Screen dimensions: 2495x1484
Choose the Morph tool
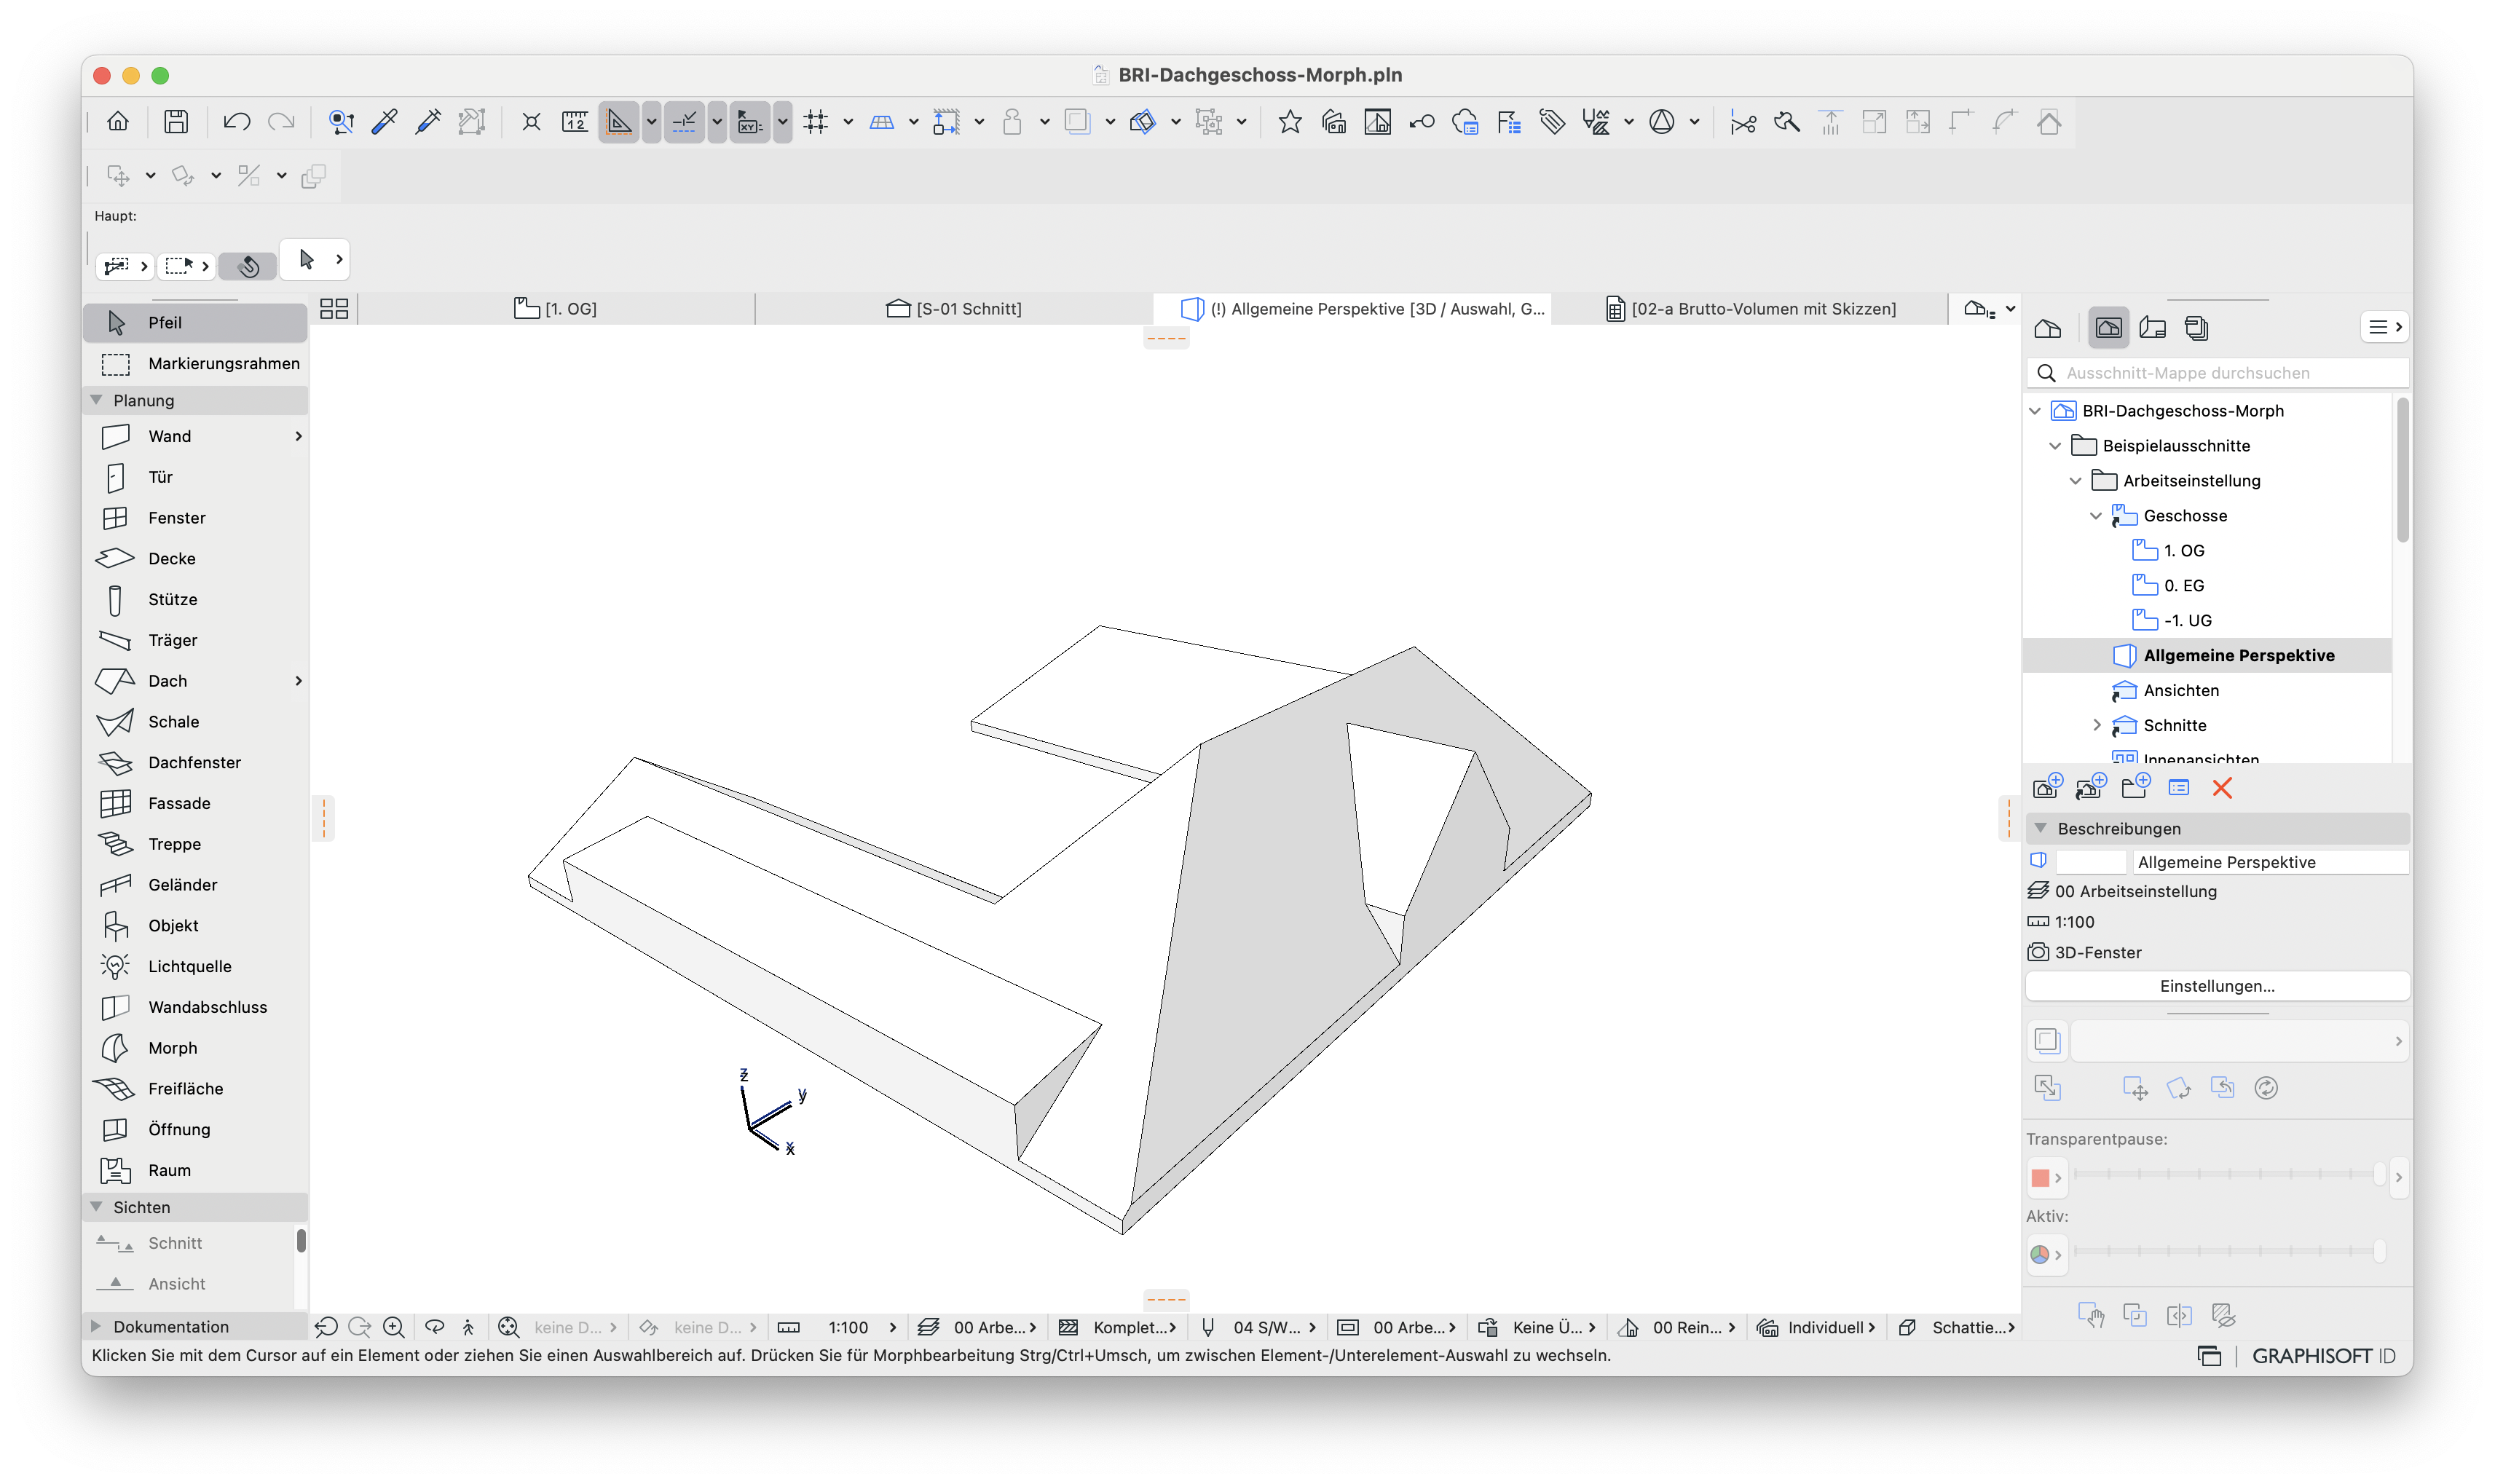pos(195,1048)
